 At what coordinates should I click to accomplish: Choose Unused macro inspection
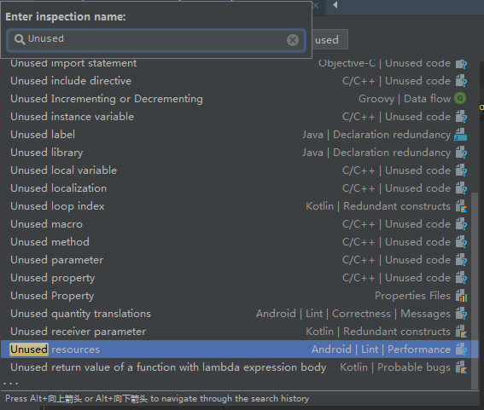[x=236, y=224]
